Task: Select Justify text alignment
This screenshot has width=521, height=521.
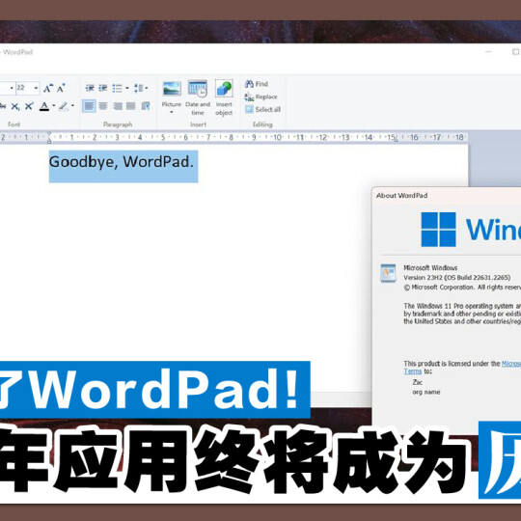Action: pos(131,106)
